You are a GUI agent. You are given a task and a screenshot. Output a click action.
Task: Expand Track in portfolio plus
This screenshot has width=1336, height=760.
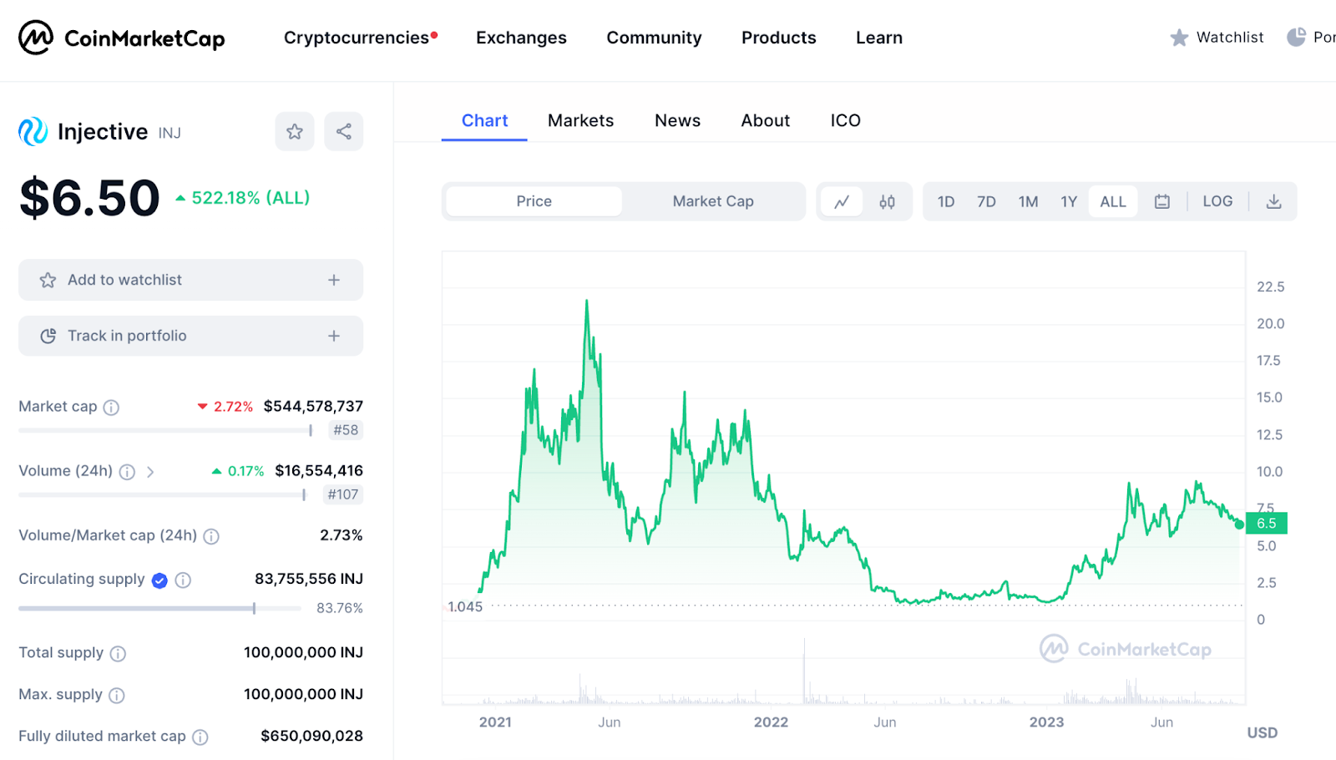coord(333,336)
